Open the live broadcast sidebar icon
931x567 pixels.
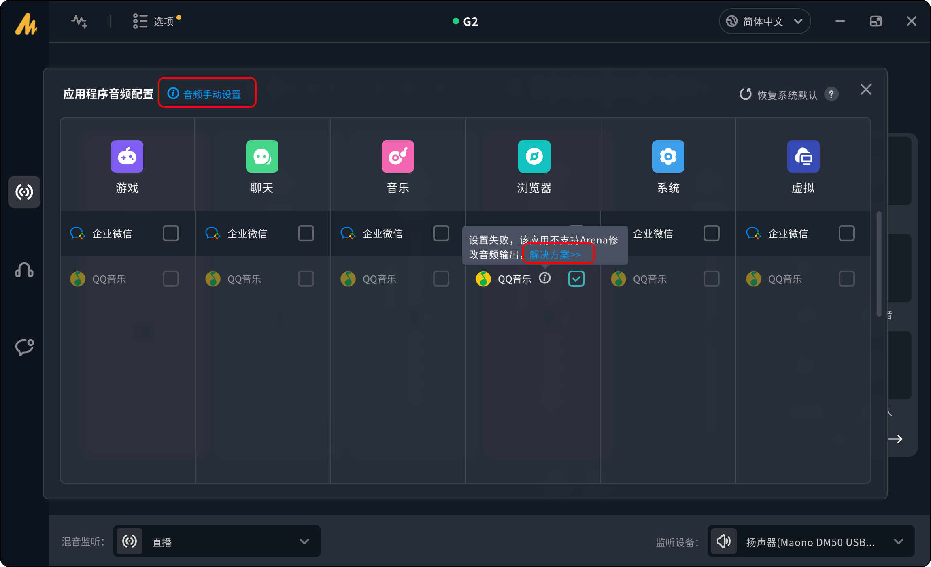pyautogui.click(x=24, y=192)
